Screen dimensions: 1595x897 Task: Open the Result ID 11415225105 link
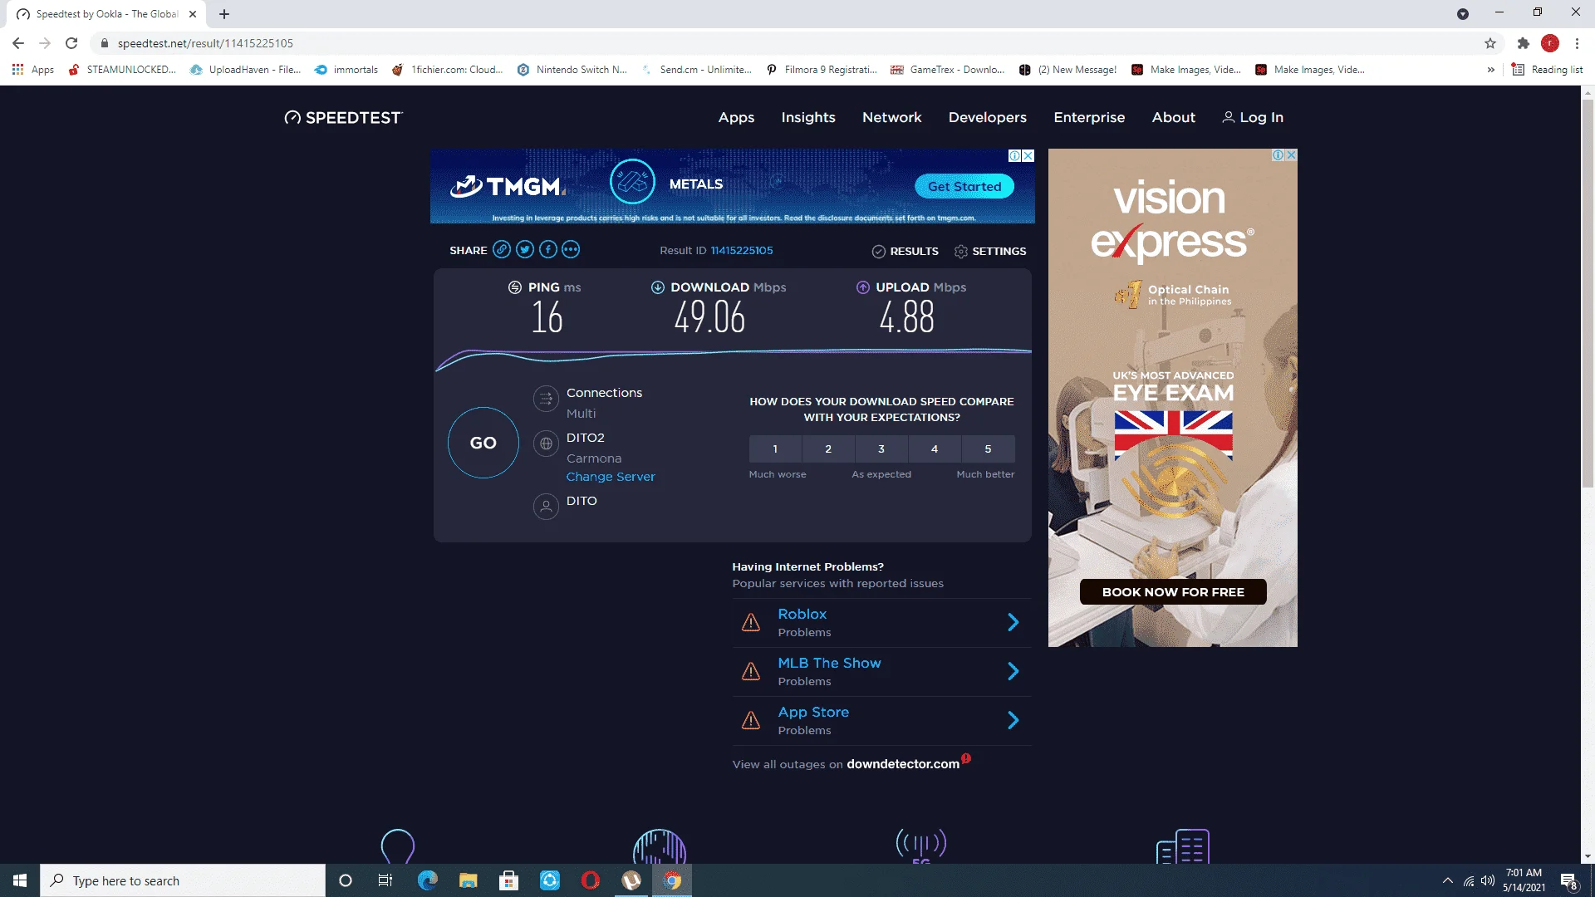tap(742, 250)
